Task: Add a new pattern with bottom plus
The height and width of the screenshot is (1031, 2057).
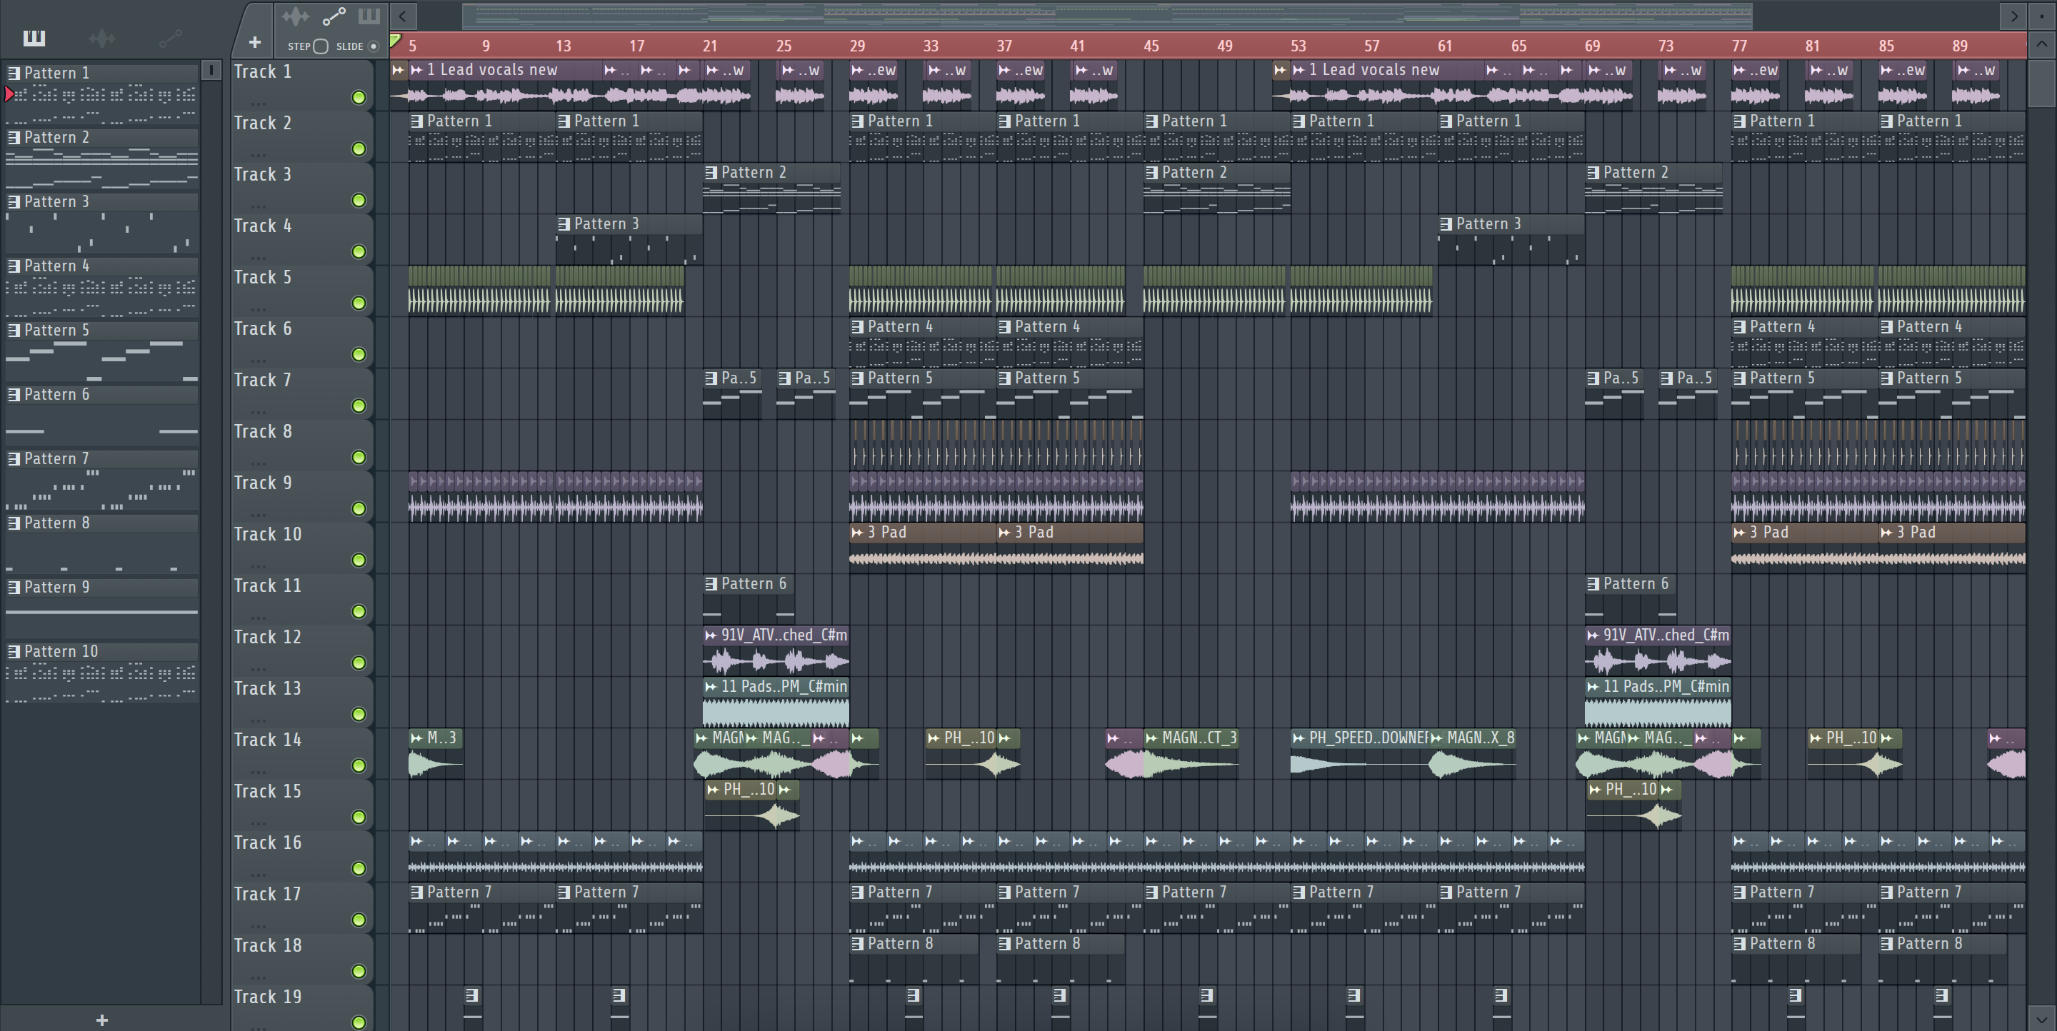Action: tap(101, 1019)
